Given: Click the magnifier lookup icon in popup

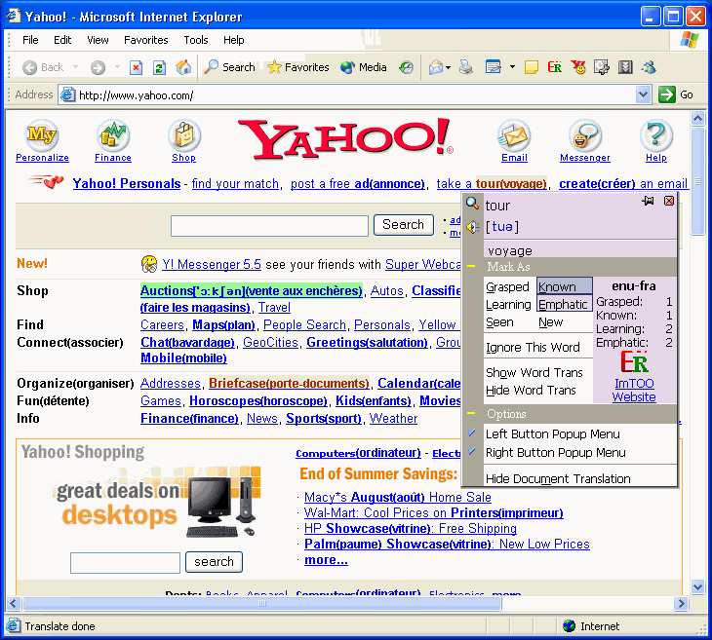Looking at the screenshot, I should (x=472, y=204).
